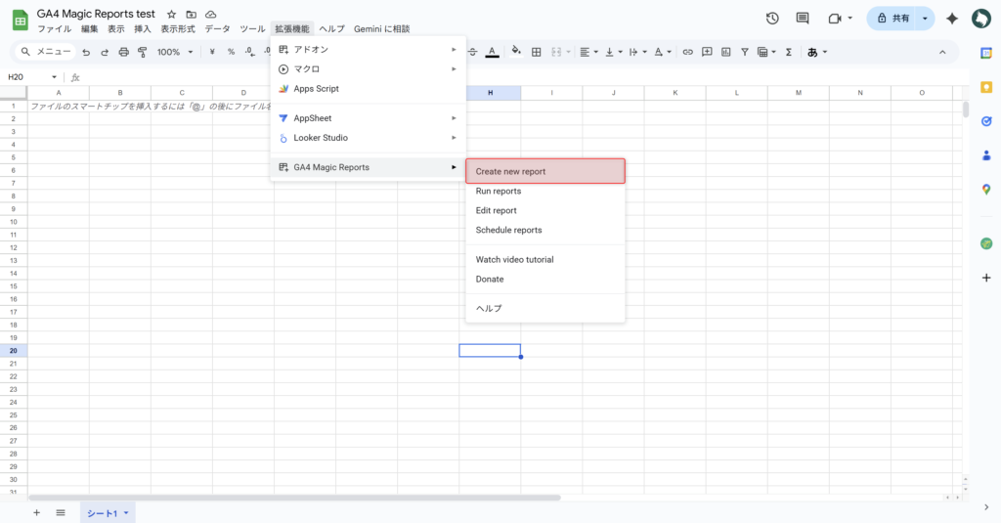The width and height of the screenshot is (1001, 523).
Task: Move document using the folder icon
Action: tap(191, 14)
